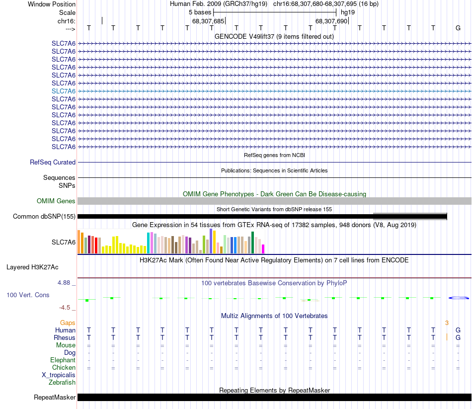Click the OMIM Genes track label

[56, 201]
